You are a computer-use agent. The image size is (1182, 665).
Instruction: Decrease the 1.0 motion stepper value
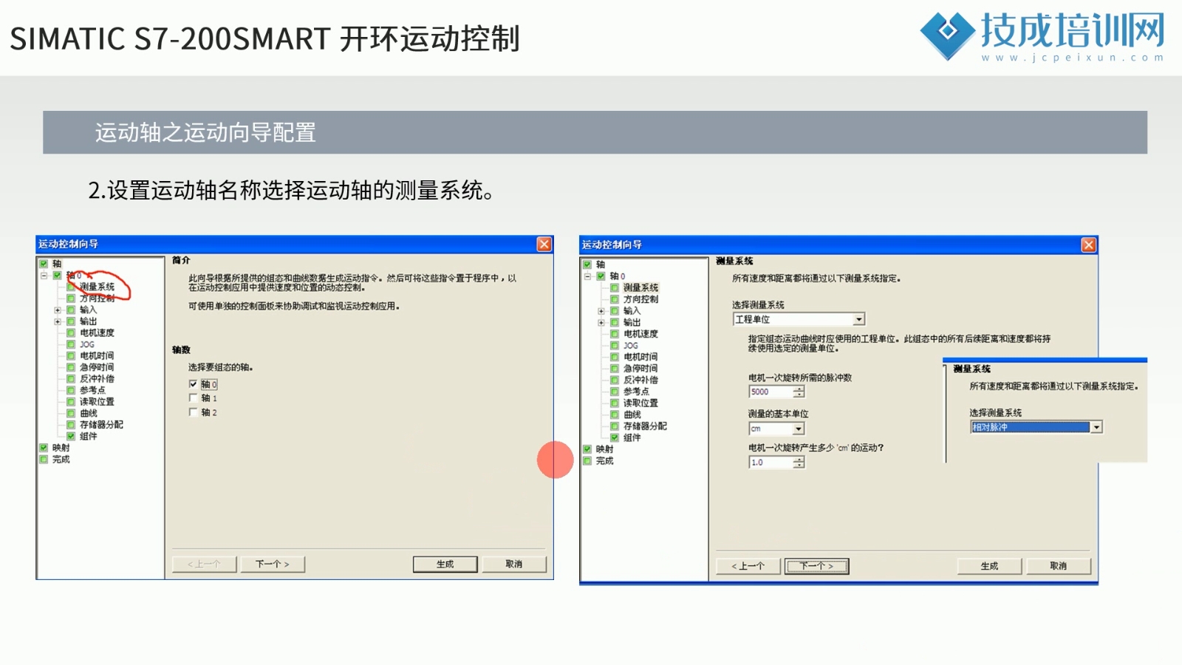coord(799,465)
